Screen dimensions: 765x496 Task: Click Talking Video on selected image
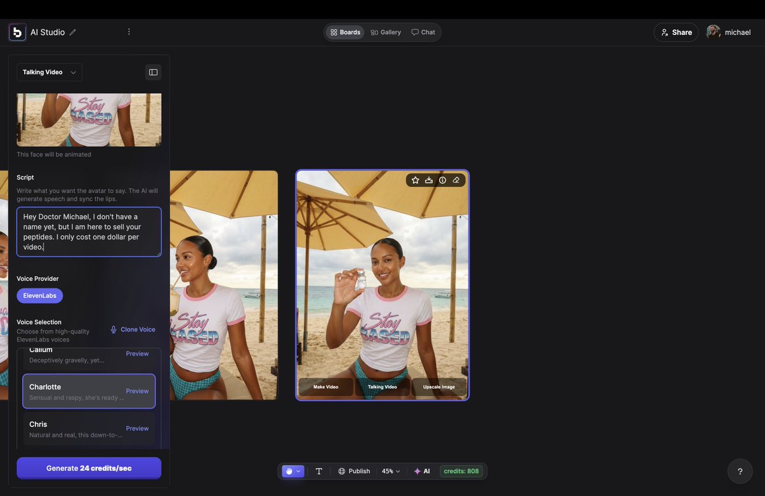(x=382, y=387)
